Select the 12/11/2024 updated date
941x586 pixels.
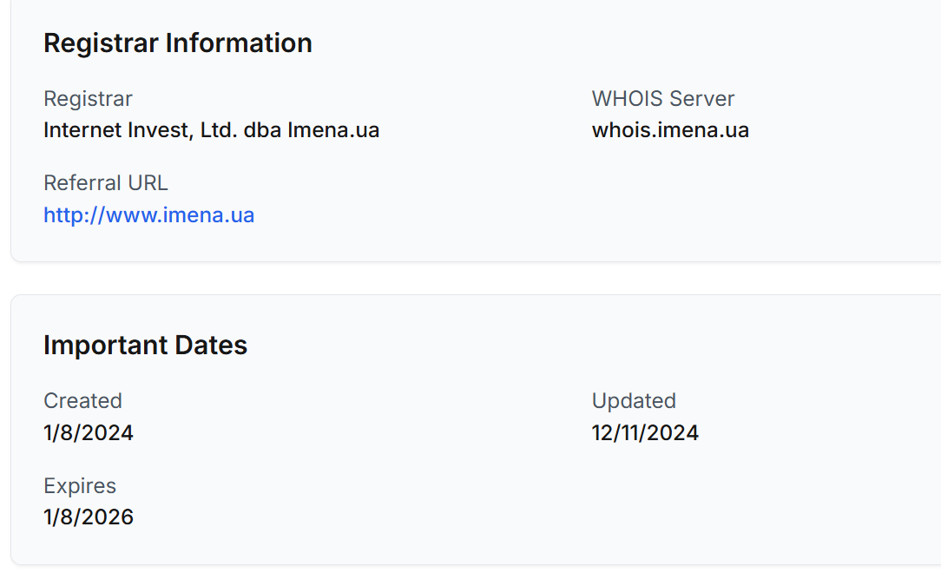[645, 432]
